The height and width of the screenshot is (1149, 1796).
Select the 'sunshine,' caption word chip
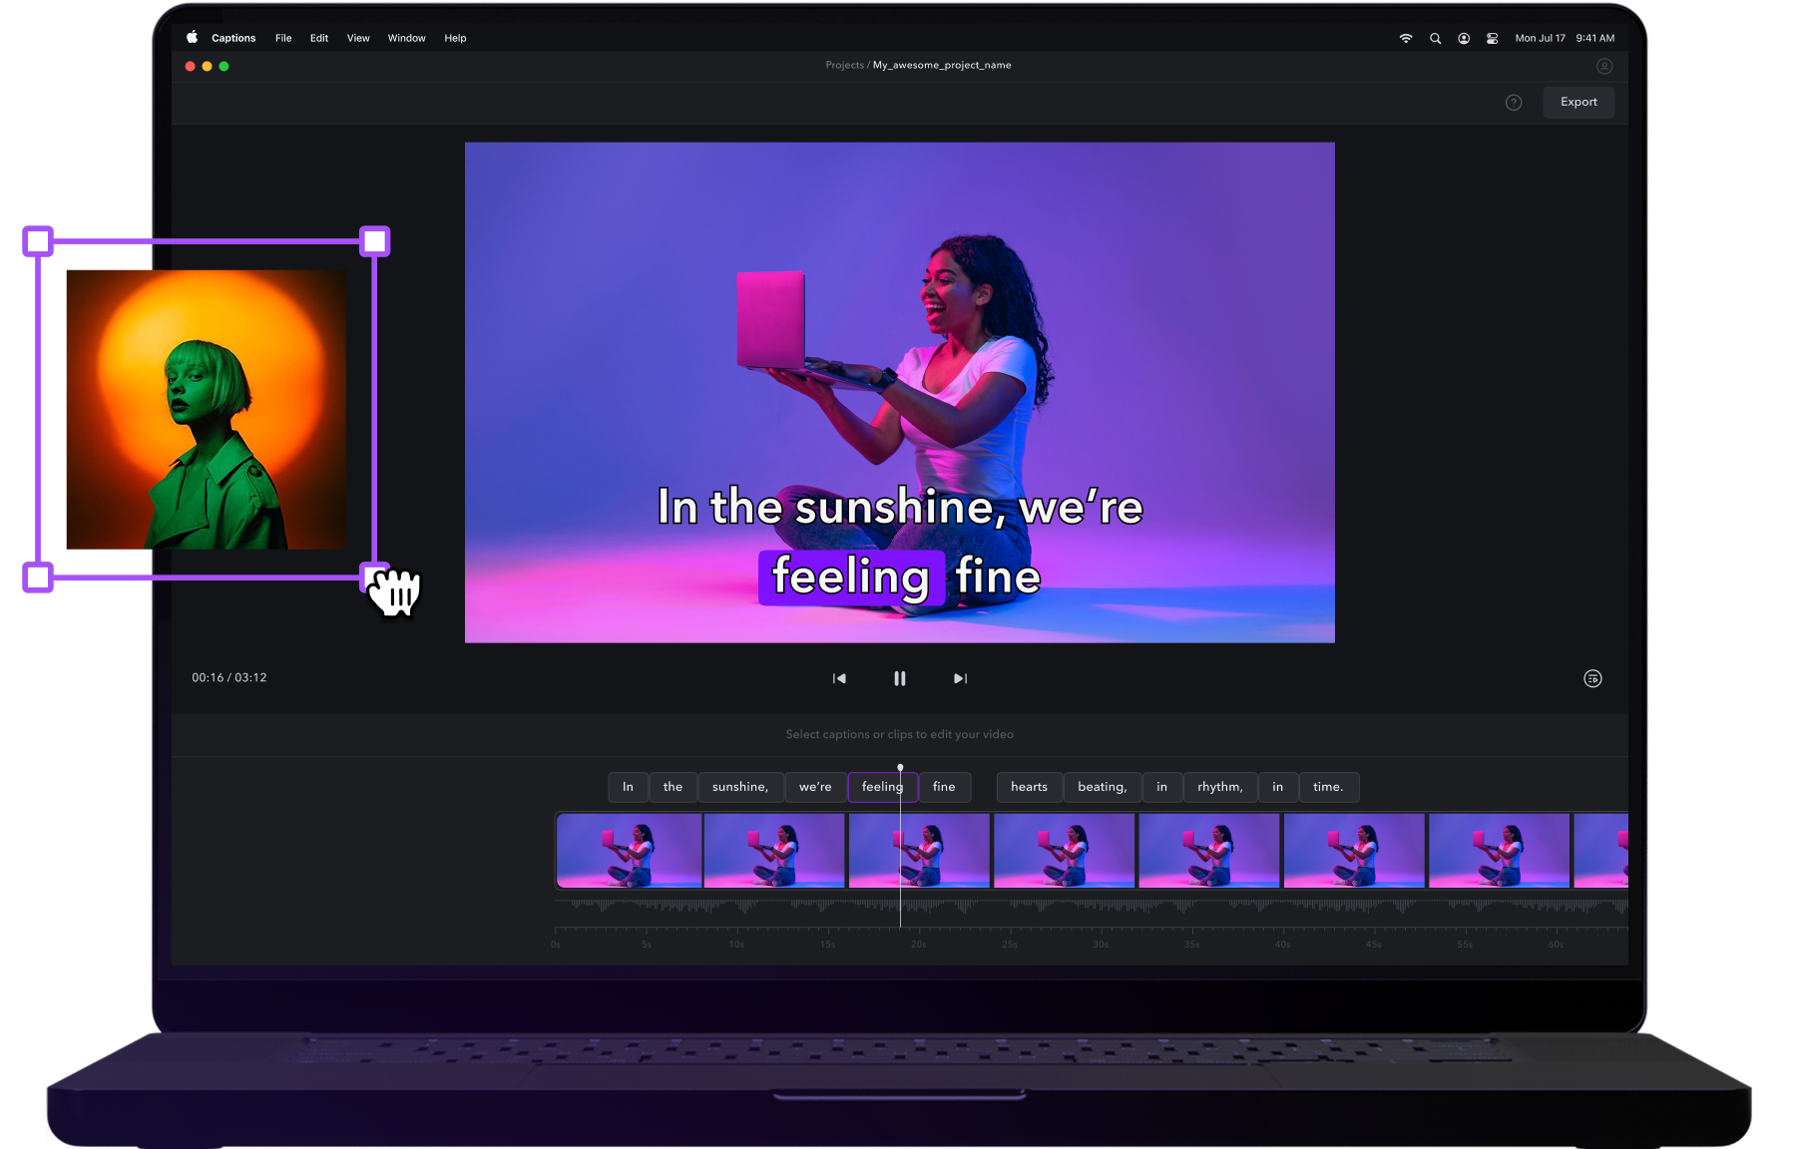(x=740, y=787)
